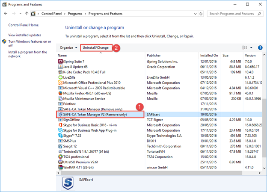Sort list by Installed On column
The image size is (267, 192).
210,55
